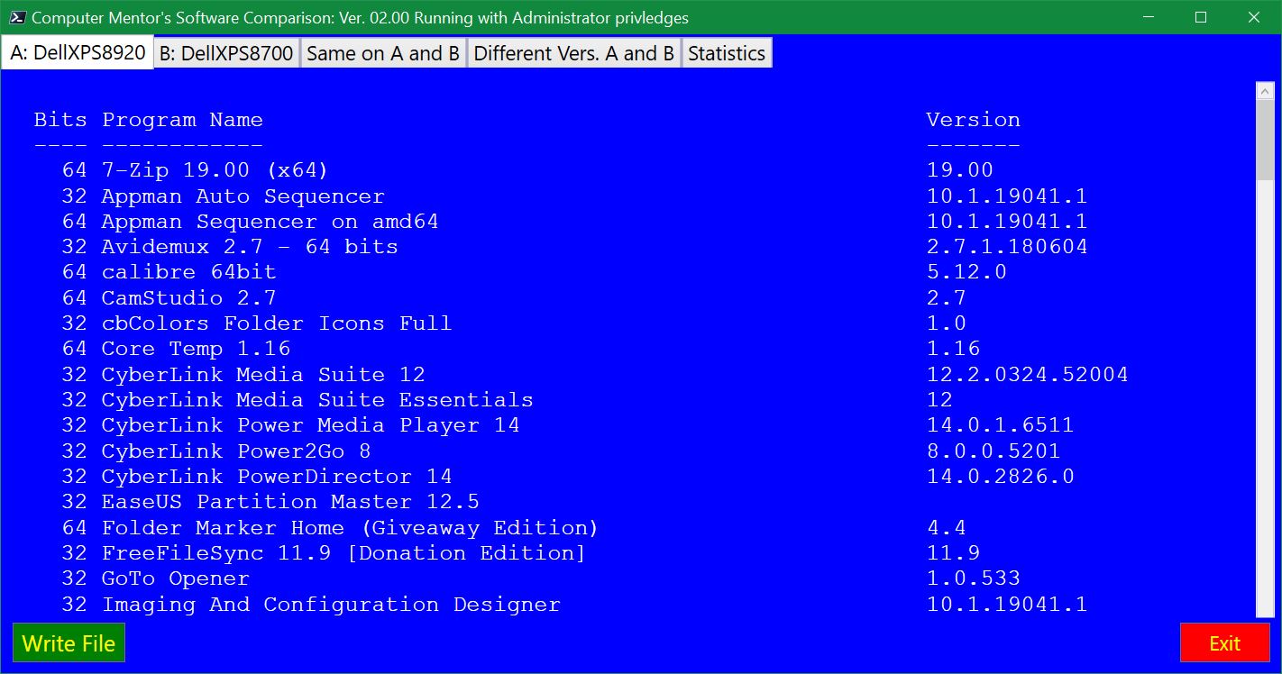Click the red Exit button
This screenshot has height=674, width=1282.
1224,642
